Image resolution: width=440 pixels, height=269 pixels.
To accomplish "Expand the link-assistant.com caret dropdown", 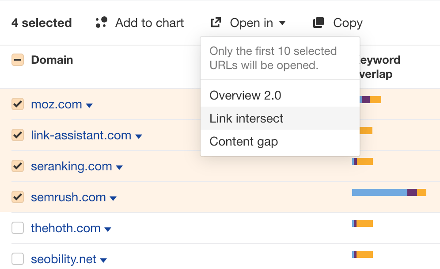I will tap(138, 136).
